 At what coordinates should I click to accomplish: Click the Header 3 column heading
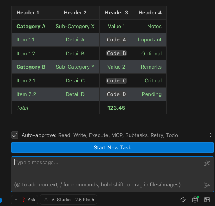[116, 13]
